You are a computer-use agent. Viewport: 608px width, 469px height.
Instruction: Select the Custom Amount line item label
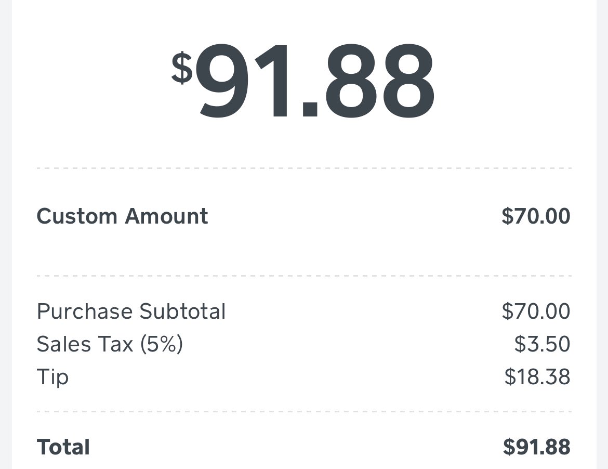122,216
